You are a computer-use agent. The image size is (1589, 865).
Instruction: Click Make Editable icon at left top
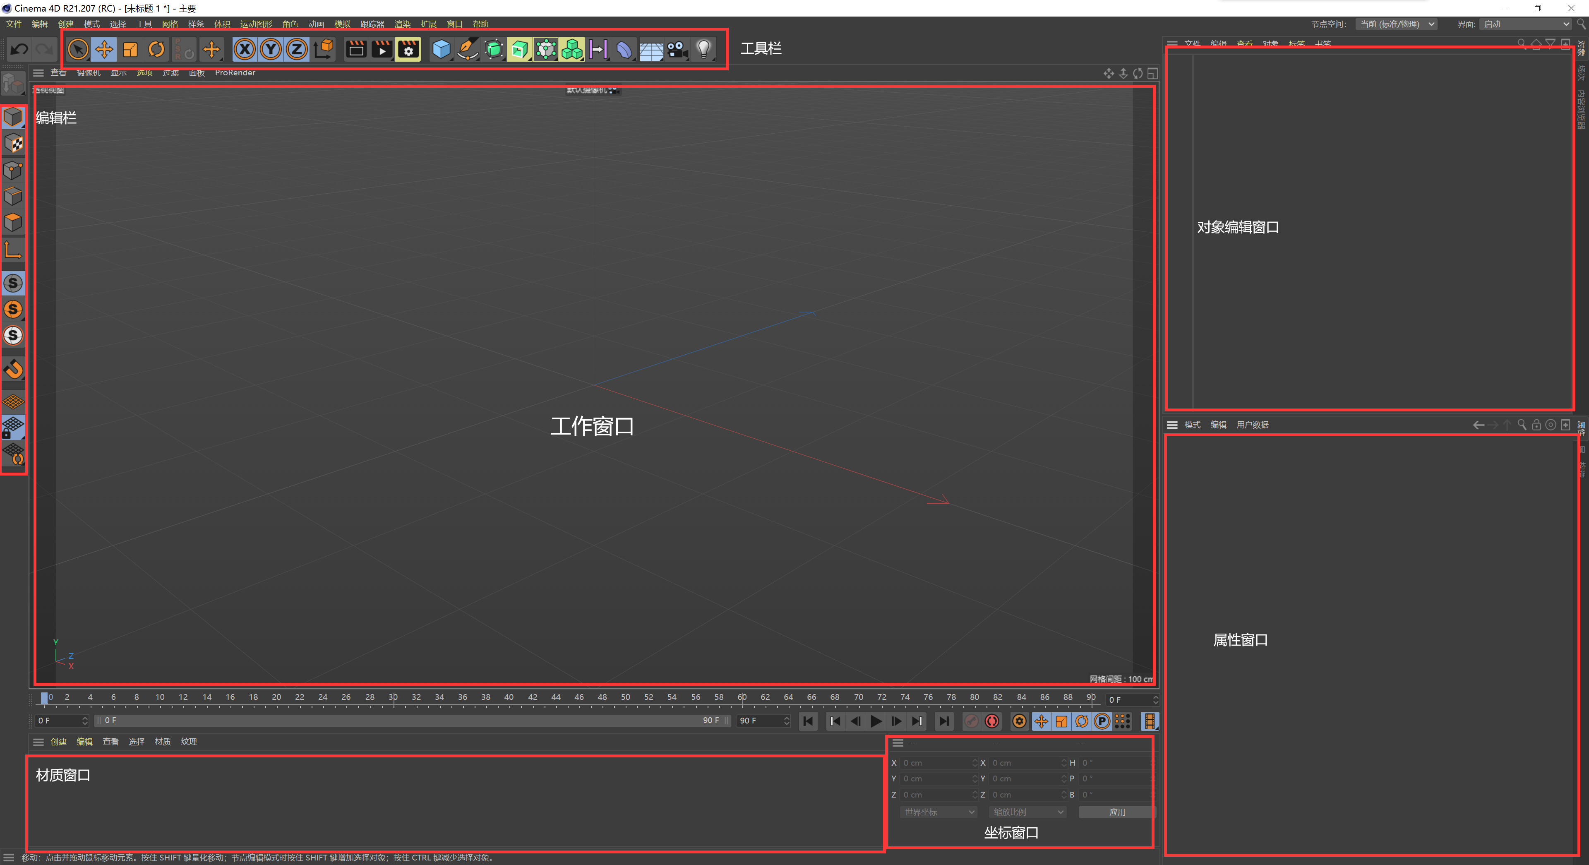tap(13, 84)
